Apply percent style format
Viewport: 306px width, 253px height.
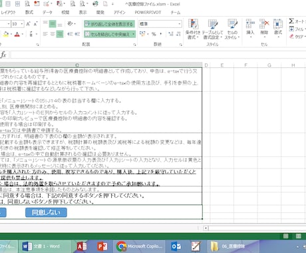154,34
